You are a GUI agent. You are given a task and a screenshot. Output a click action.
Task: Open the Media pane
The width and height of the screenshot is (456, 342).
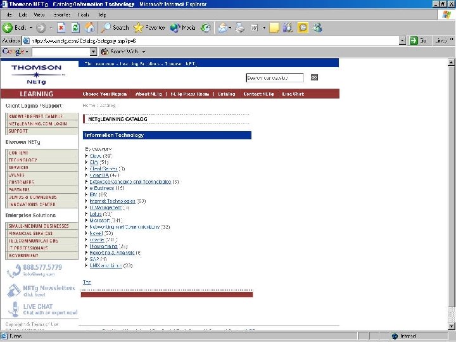[182, 28]
